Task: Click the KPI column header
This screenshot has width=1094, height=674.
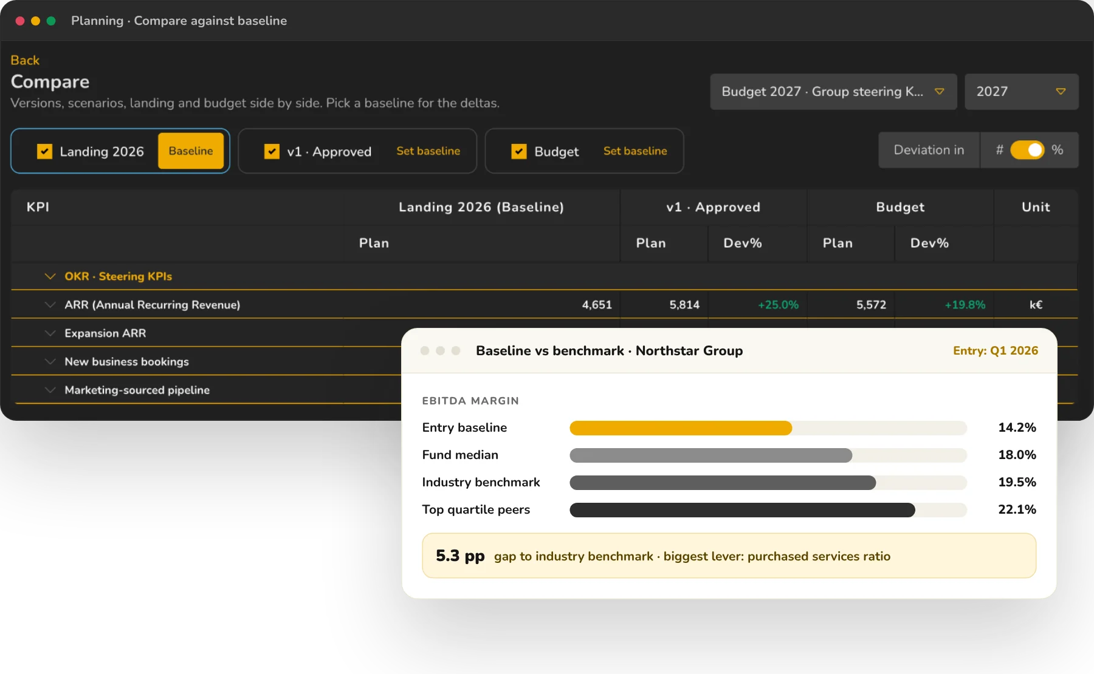Action: tap(38, 207)
